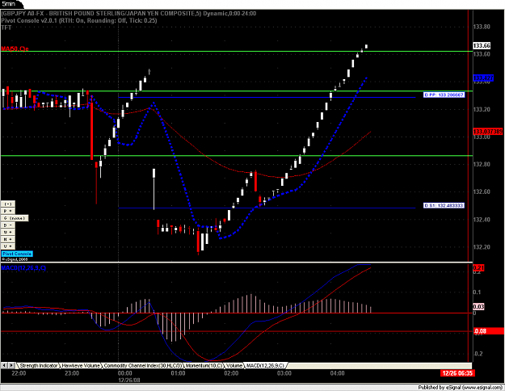Image resolution: width=505 pixels, height=391 pixels.
Task: Click the MACD(12,26,9,C) study label
Action: tap(23, 268)
